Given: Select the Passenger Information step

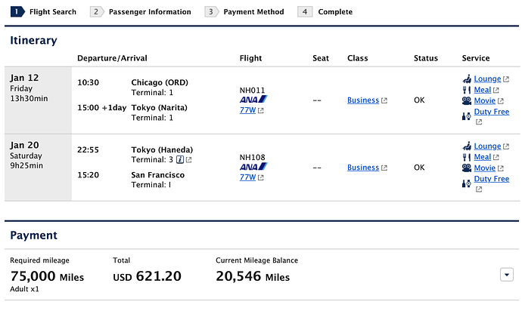Looking at the screenshot, I should point(141,12).
